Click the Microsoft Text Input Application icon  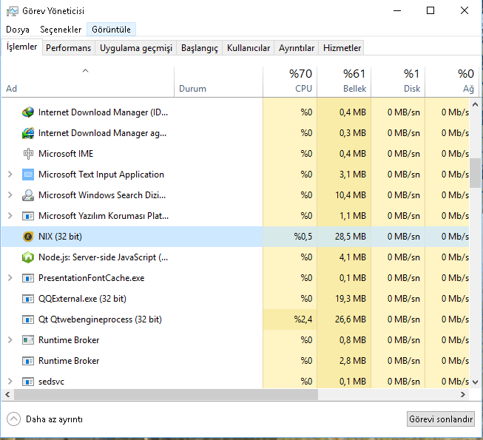(28, 175)
